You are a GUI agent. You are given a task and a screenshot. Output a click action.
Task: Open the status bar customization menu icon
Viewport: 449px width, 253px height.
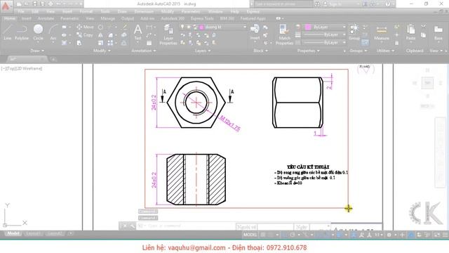coord(445,235)
